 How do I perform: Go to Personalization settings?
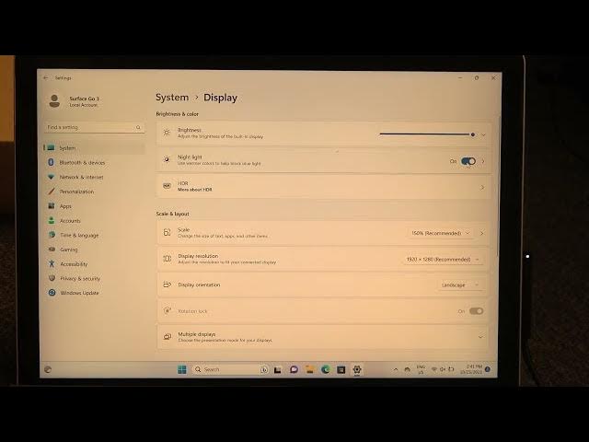click(x=76, y=192)
